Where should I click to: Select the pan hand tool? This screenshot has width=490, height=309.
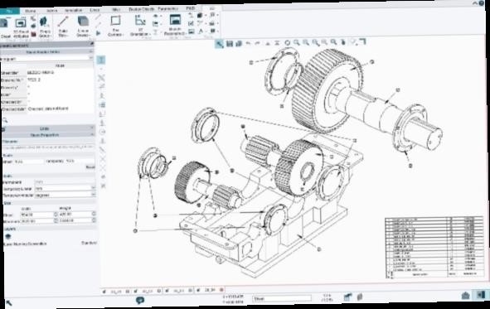coord(343,42)
